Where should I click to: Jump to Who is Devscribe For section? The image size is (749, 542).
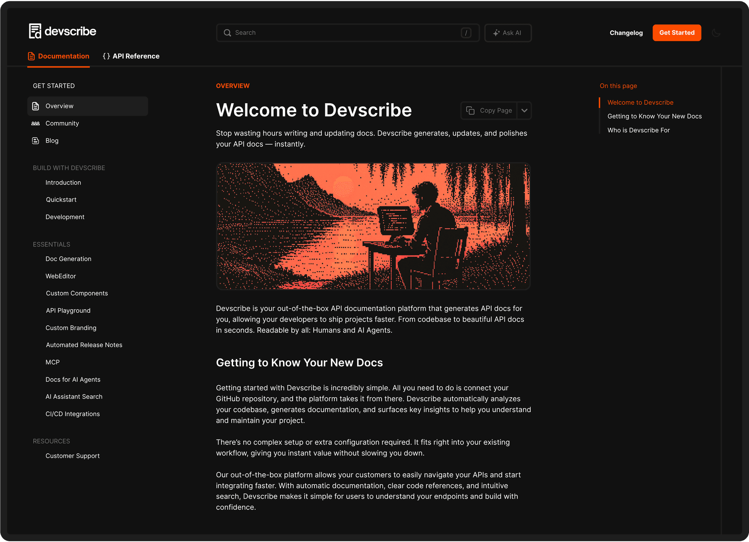pyautogui.click(x=638, y=130)
